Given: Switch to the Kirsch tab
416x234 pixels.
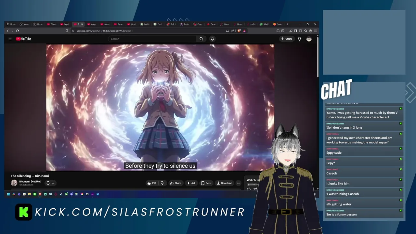Looking at the screenshot, I should 132,24.
